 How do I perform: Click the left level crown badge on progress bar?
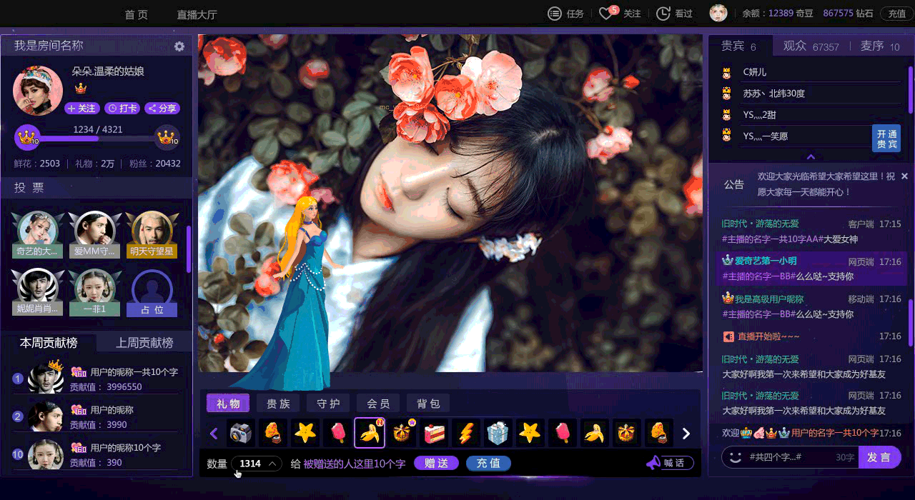click(27, 136)
